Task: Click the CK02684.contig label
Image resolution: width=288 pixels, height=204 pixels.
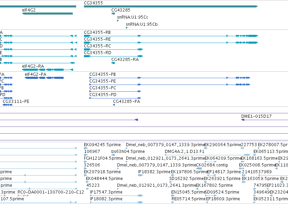Action: [x=212, y=165]
